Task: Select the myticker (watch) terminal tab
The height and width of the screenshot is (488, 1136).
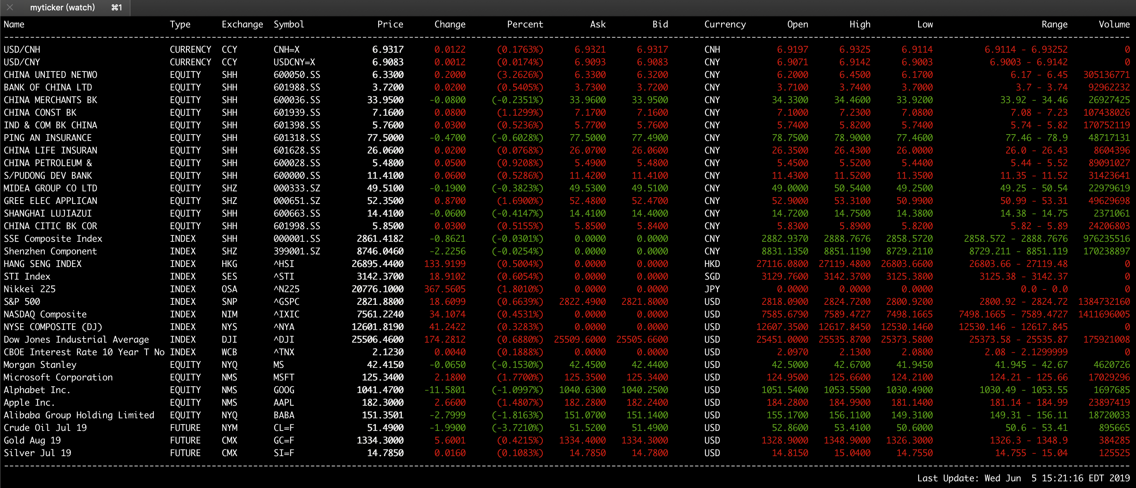Action: [x=63, y=7]
